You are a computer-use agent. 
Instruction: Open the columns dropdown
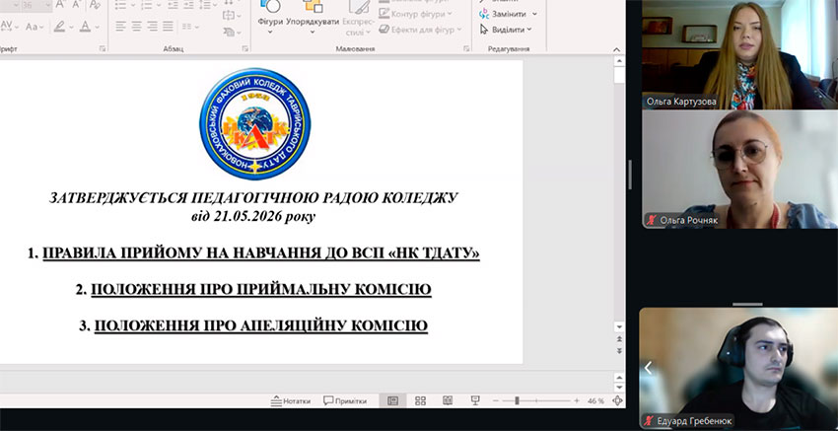coord(190,26)
